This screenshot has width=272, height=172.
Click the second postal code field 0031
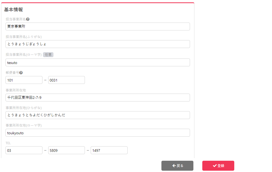(x=66, y=80)
